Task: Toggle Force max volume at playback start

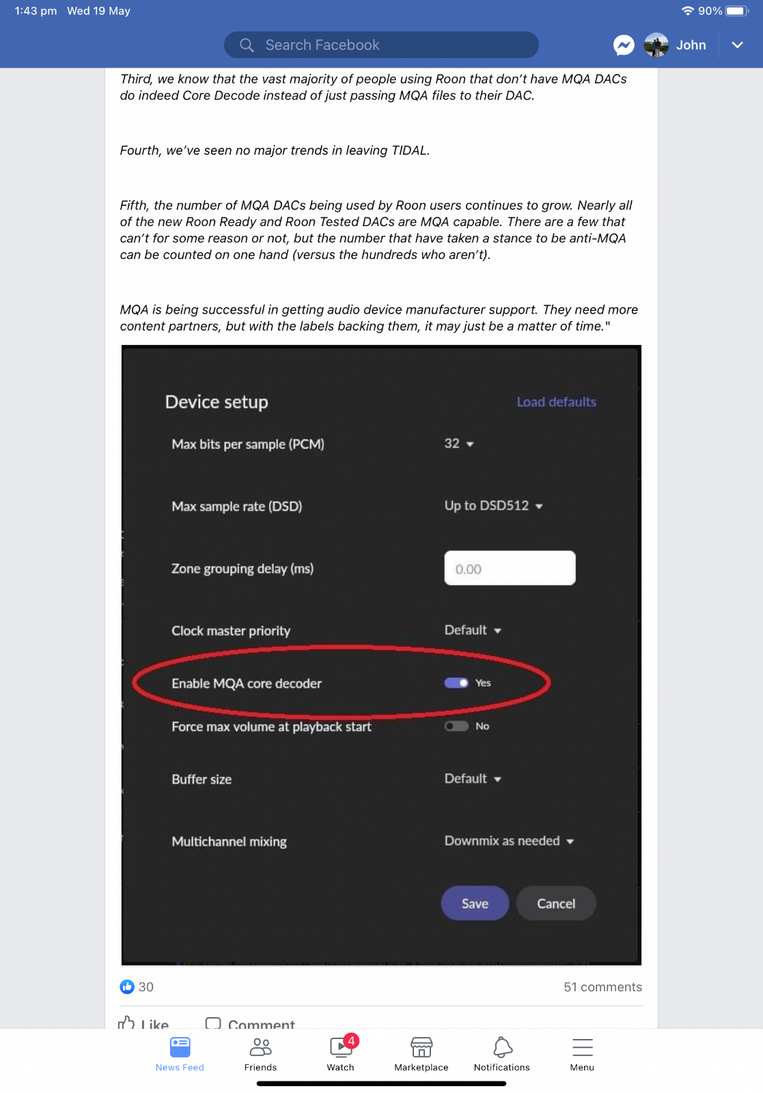Action: coord(456,726)
